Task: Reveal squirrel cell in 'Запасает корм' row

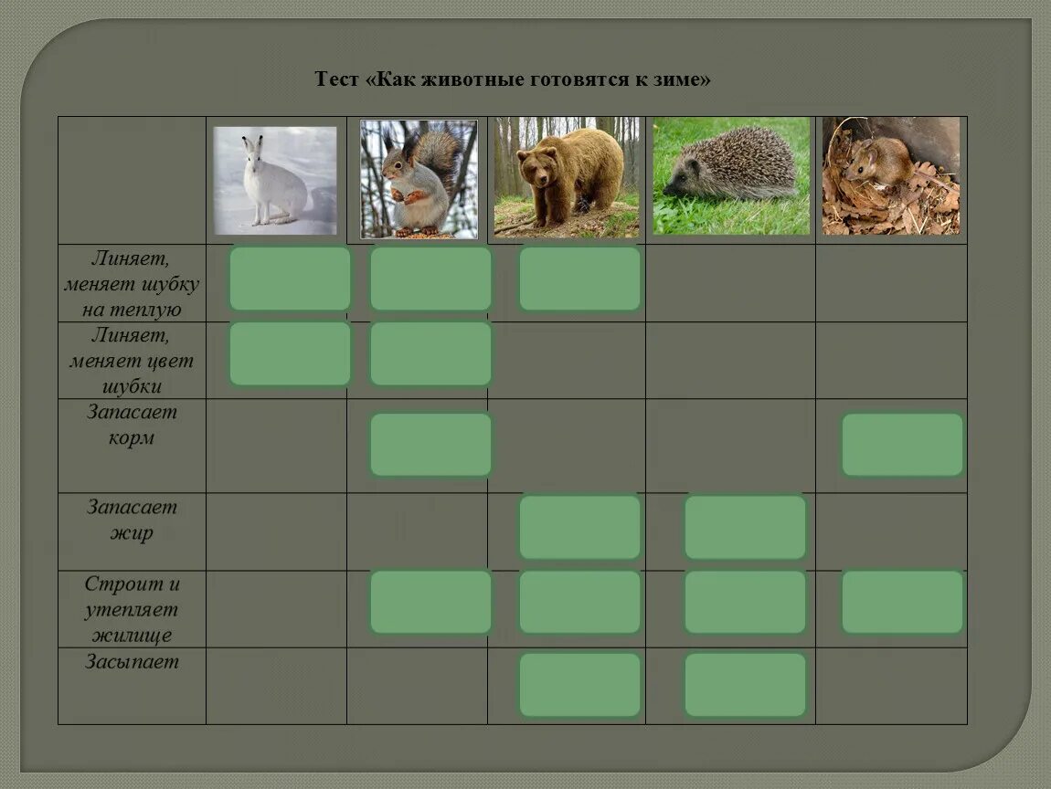Action: click(431, 445)
